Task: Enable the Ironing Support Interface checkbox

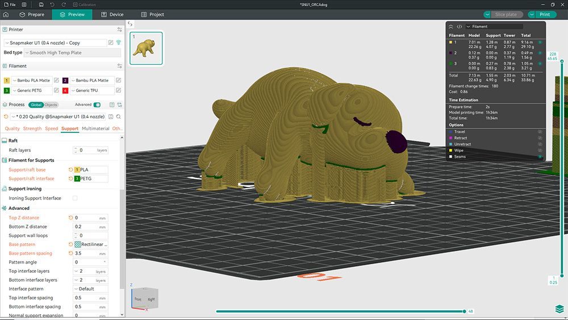Action: click(75, 198)
